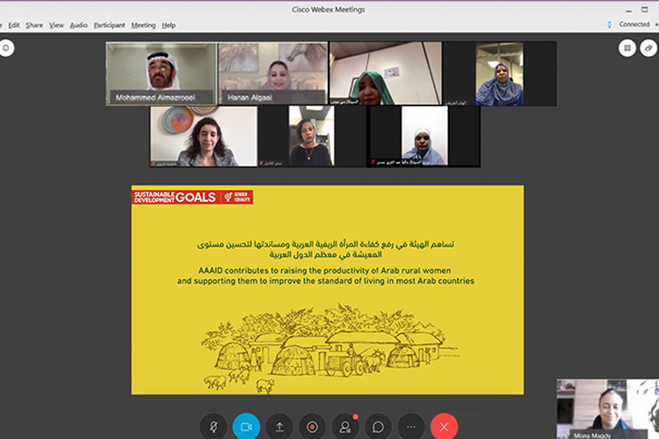Image resolution: width=659 pixels, height=439 pixels.
Task: Open the share content button
Action: pyautogui.click(x=279, y=427)
